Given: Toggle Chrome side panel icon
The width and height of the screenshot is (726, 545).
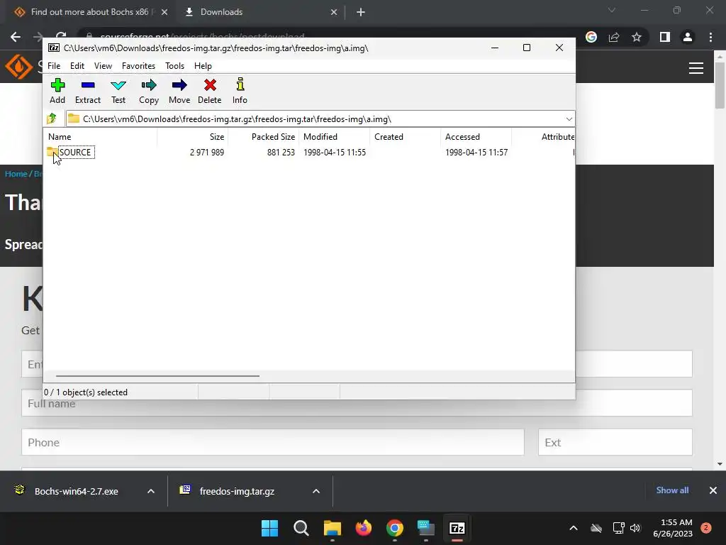Looking at the screenshot, I should [665, 37].
